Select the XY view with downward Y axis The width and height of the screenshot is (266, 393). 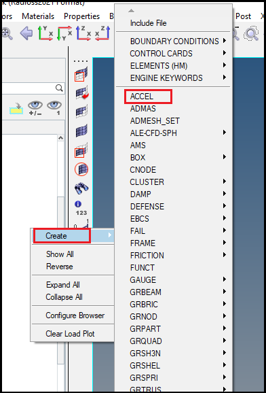coord(64,33)
